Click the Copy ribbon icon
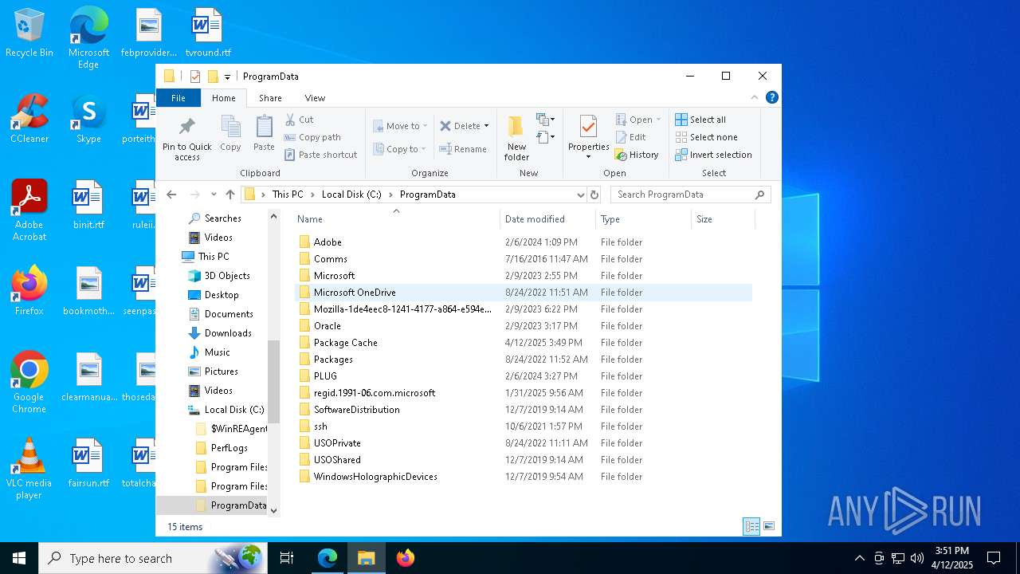The width and height of the screenshot is (1020, 574). (x=230, y=127)
